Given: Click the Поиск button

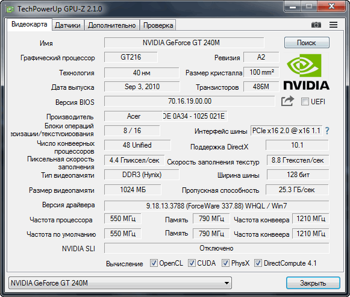Looking at the screenshot, I should (307, 43).
